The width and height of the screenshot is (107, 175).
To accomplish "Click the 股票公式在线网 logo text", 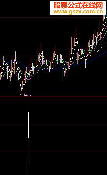I will [x=78, y=5].
